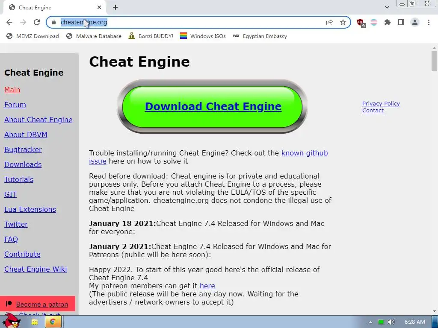Image resolution: width=438 pixels, height=328 pixels.
Task: Open the volume speaker tray icon
Action: click(x=391, y=322)
